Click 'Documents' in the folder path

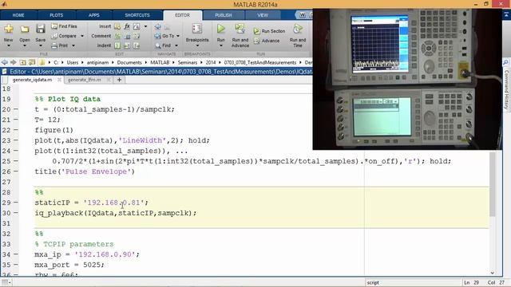[129, 62]
